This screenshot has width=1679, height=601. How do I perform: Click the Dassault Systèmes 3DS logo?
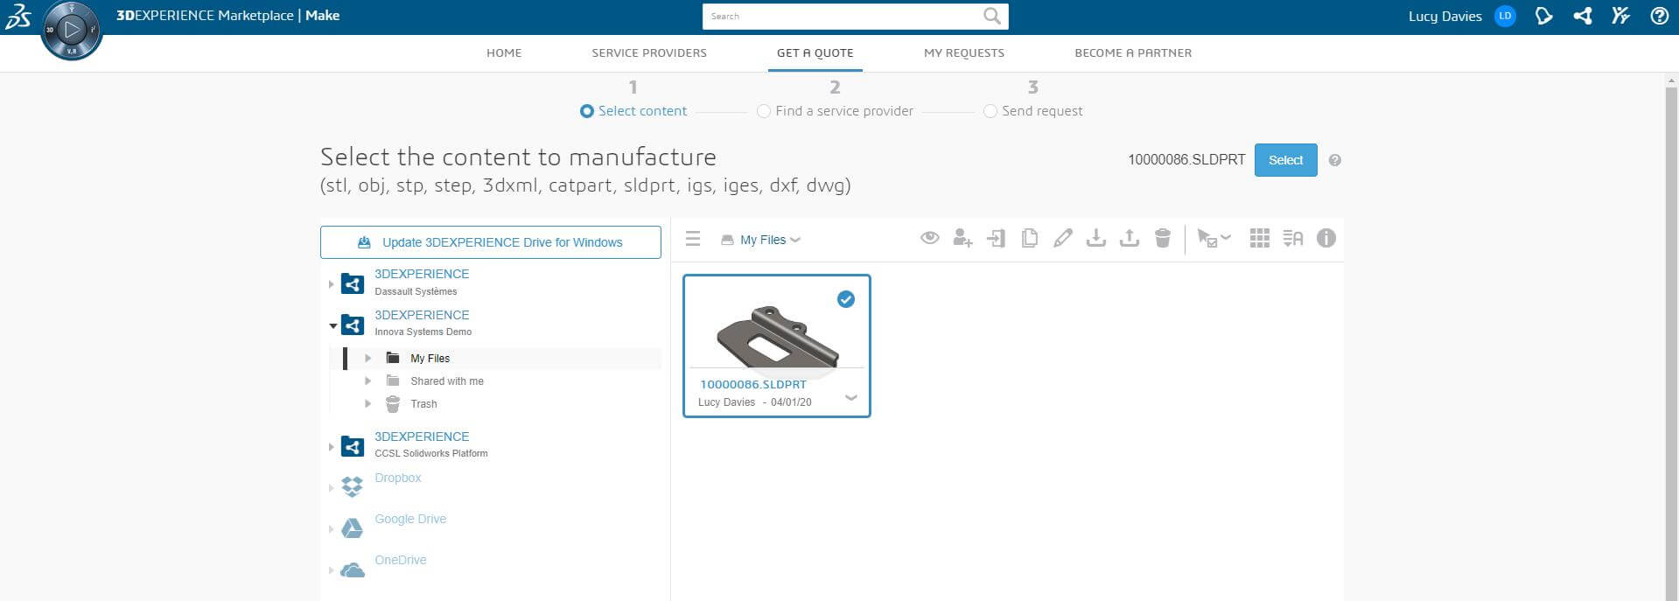[x=17, y=16]
